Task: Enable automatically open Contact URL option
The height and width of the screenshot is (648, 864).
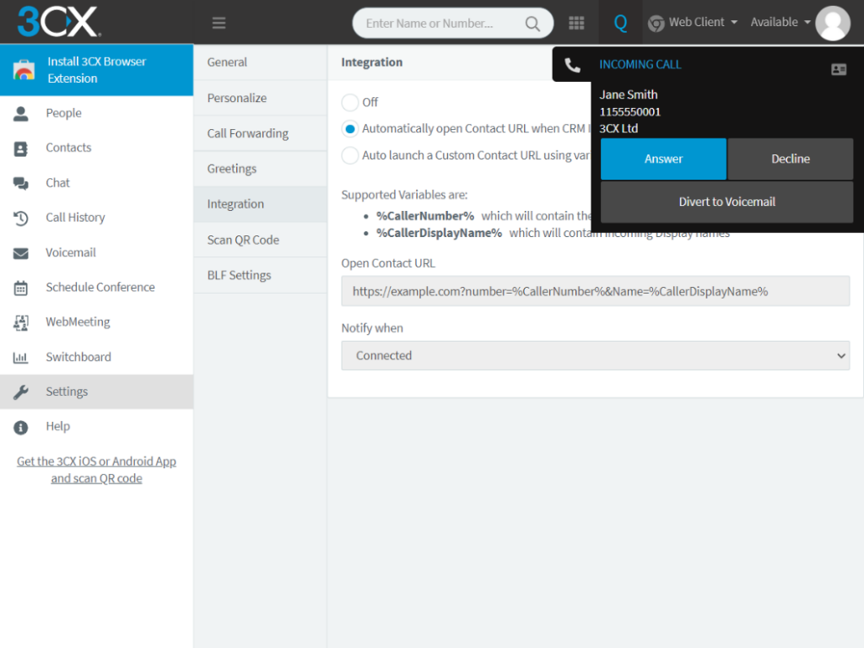Action: coord(348,128)
